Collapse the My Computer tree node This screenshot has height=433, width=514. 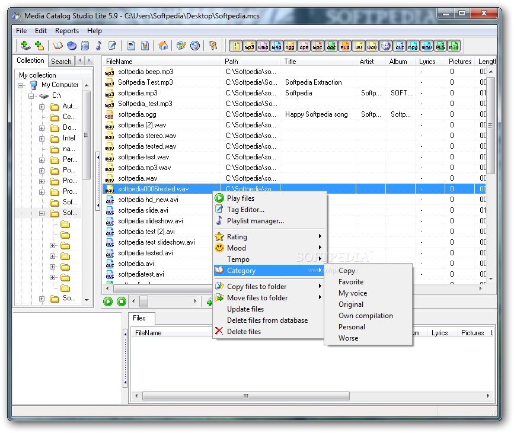point(21,85)
